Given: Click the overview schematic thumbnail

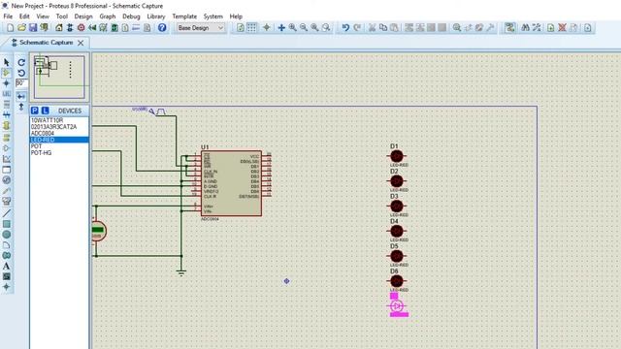Looking at the screenshot, I should pyautogui.click(x=59, y=77).
